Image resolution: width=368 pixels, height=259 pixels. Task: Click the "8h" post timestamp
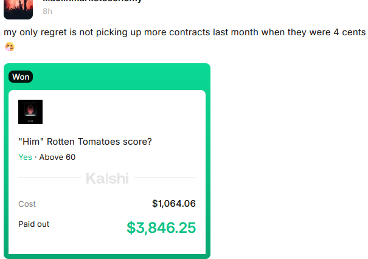click(47, 11)
